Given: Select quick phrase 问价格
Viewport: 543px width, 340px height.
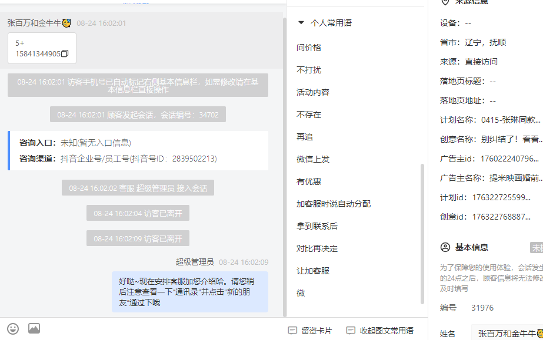Looking at the screenshot, I should tap(308, 48).
